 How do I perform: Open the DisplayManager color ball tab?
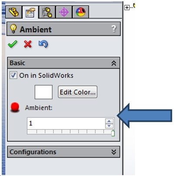point(81,12)
